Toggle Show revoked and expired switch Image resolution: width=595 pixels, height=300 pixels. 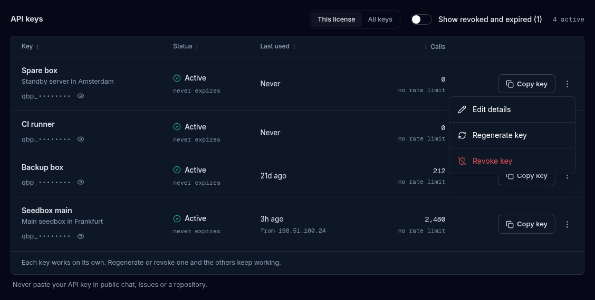pos(421,19)
